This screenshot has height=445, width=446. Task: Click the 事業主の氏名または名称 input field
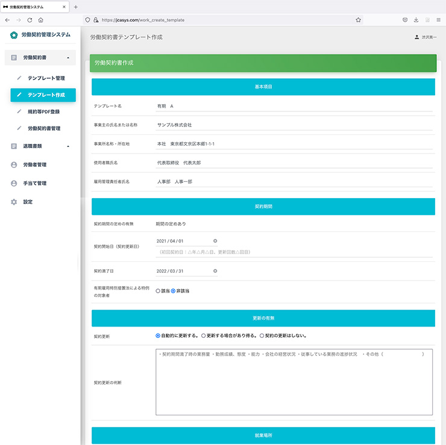pos(294,125)
